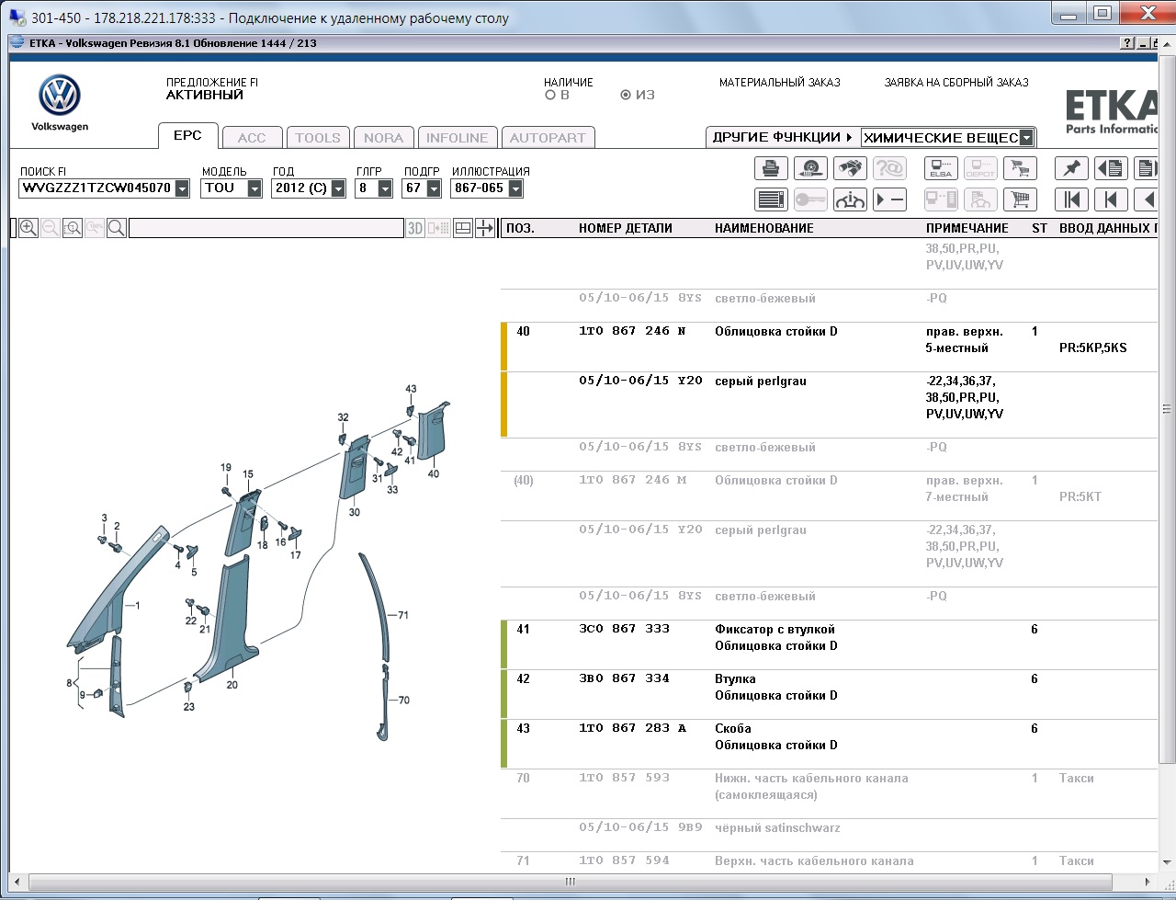Click the previous page document icon
This screenshot has height=900, width=1176.
(x=1111, y=168)
